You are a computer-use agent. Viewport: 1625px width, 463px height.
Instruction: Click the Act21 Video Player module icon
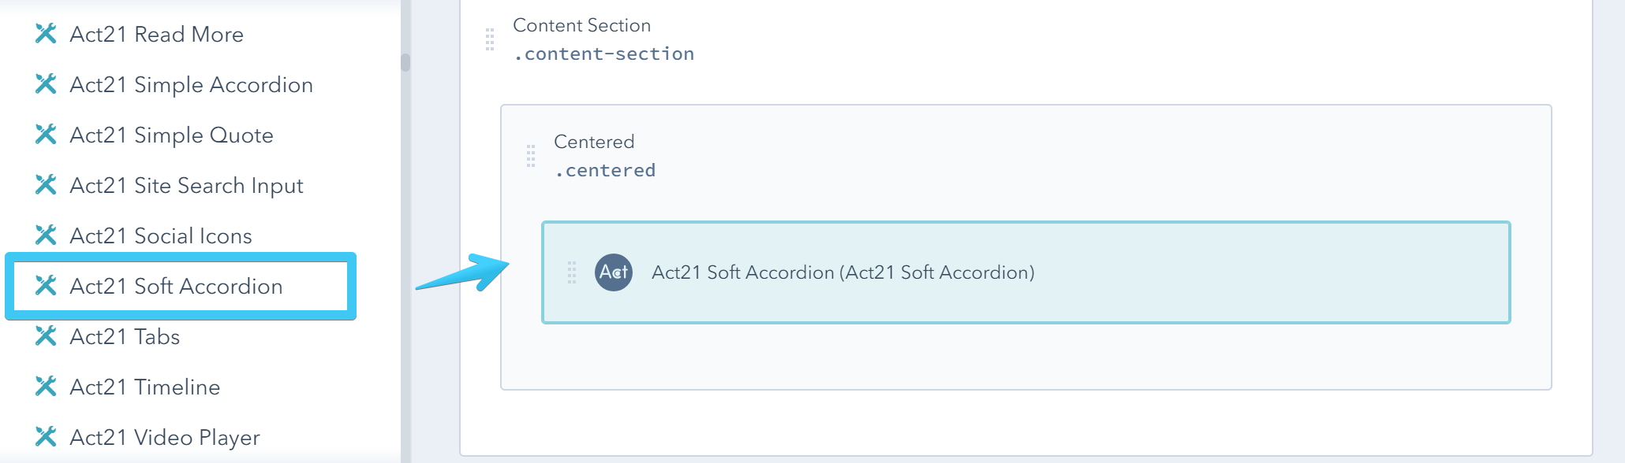click(x=49, y=438)
